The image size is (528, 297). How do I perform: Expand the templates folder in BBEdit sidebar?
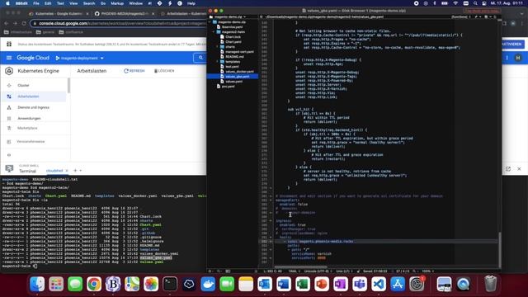coord(218,62)
